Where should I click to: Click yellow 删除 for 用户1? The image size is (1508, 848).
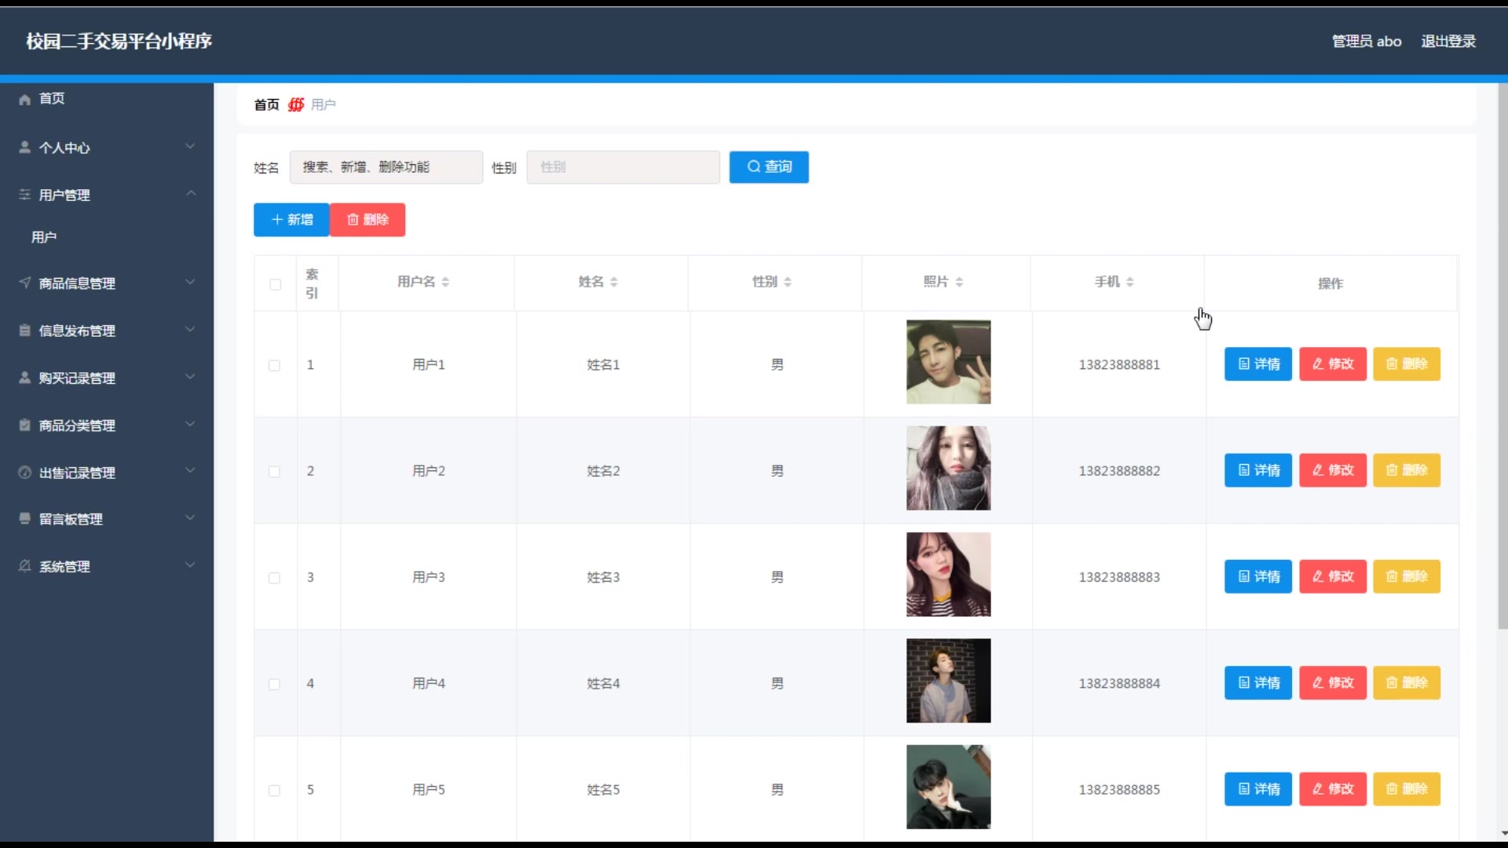point(1407,364)
